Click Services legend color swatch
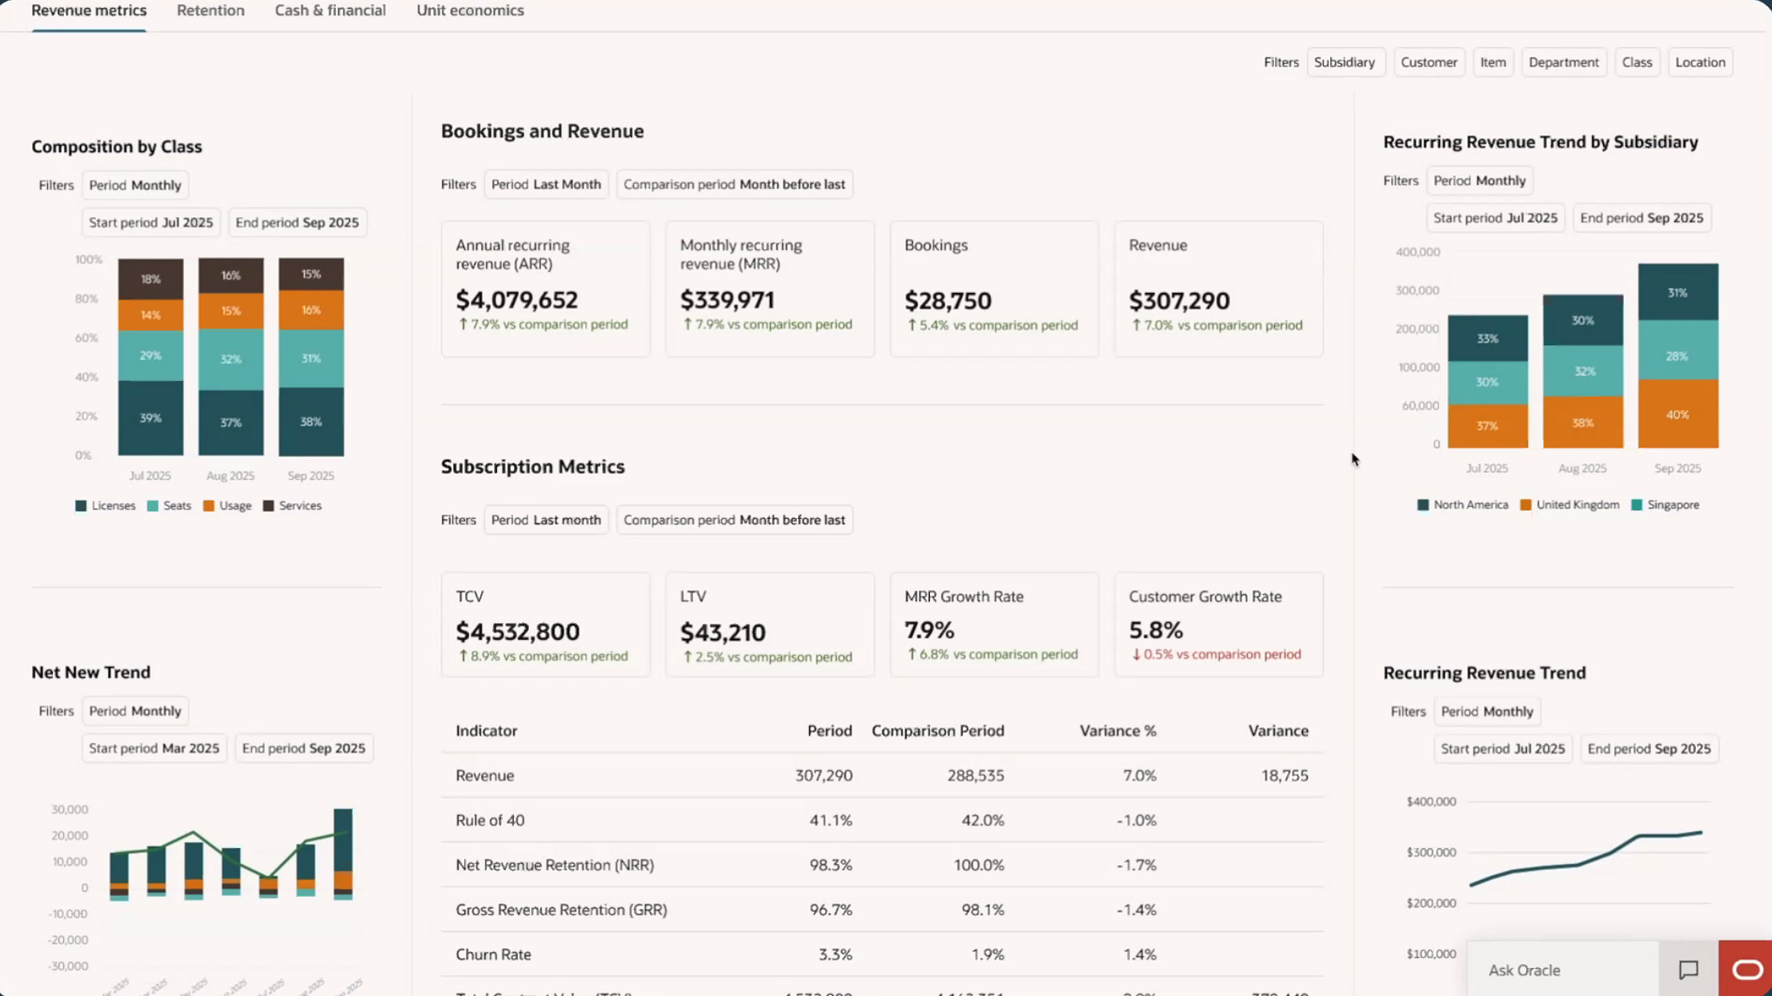Screen dimensions: 1772x996 269,505
